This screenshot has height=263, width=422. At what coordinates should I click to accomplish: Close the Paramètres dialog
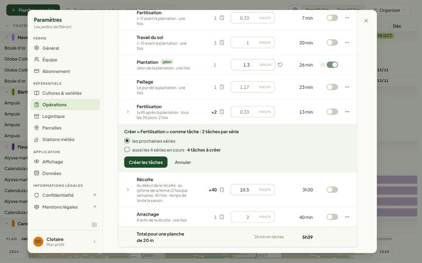click(x=366, y=20)
